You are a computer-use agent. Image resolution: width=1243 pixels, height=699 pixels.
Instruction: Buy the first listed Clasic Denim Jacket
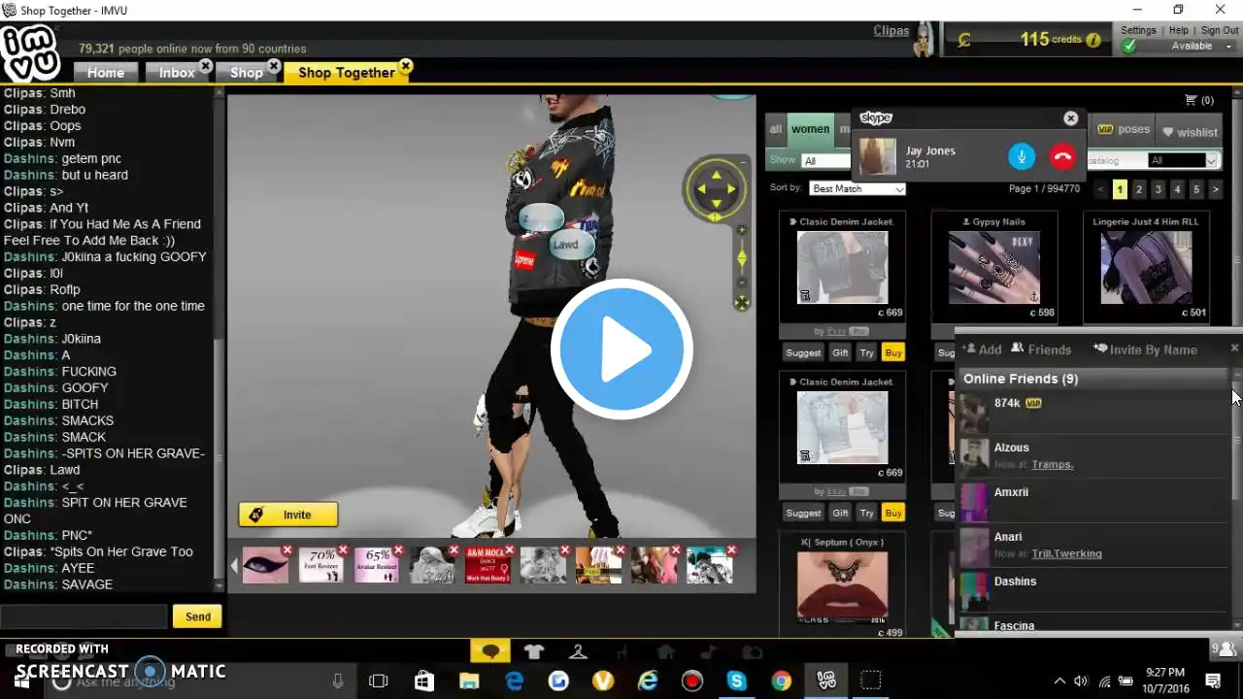(893, 352)
